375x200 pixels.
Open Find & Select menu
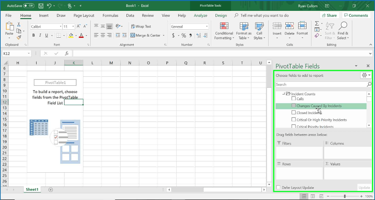coord(343,31)
